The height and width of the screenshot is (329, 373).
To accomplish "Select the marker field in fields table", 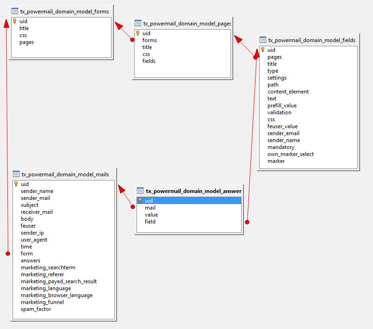I will coord(276,161).
